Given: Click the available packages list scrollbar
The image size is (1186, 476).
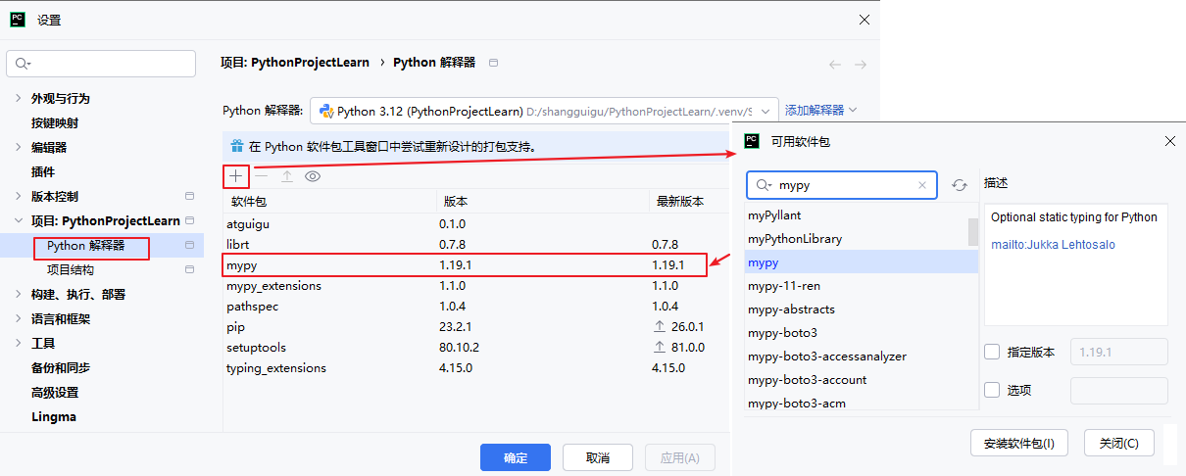Looking at the screenshot, I should [x=973, y=232].
